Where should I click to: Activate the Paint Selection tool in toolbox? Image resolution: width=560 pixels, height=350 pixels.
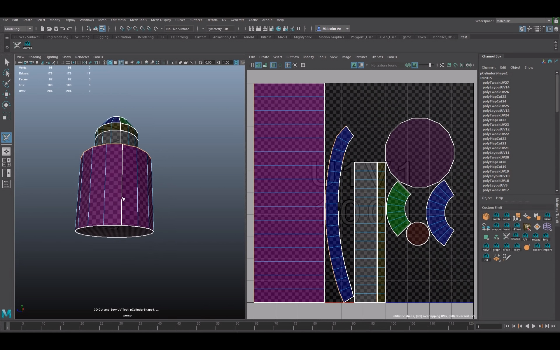coord(6,83)
